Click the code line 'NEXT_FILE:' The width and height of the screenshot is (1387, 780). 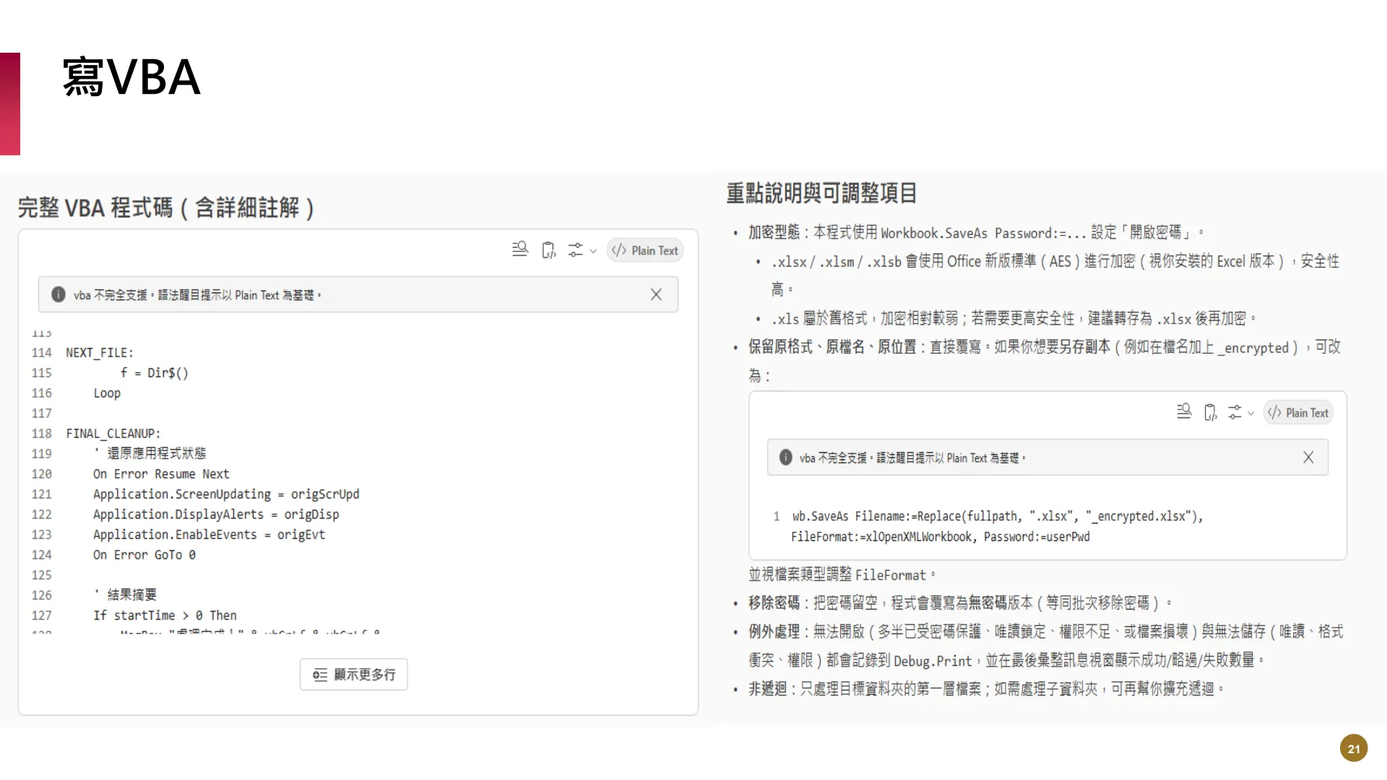point(100,352)
